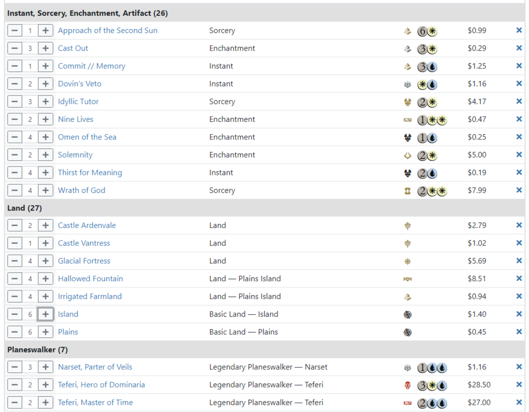This screenshot has height=412, width=529.
Task: Decrease Thirst for Meaning quantity
Action: point(15,172)
